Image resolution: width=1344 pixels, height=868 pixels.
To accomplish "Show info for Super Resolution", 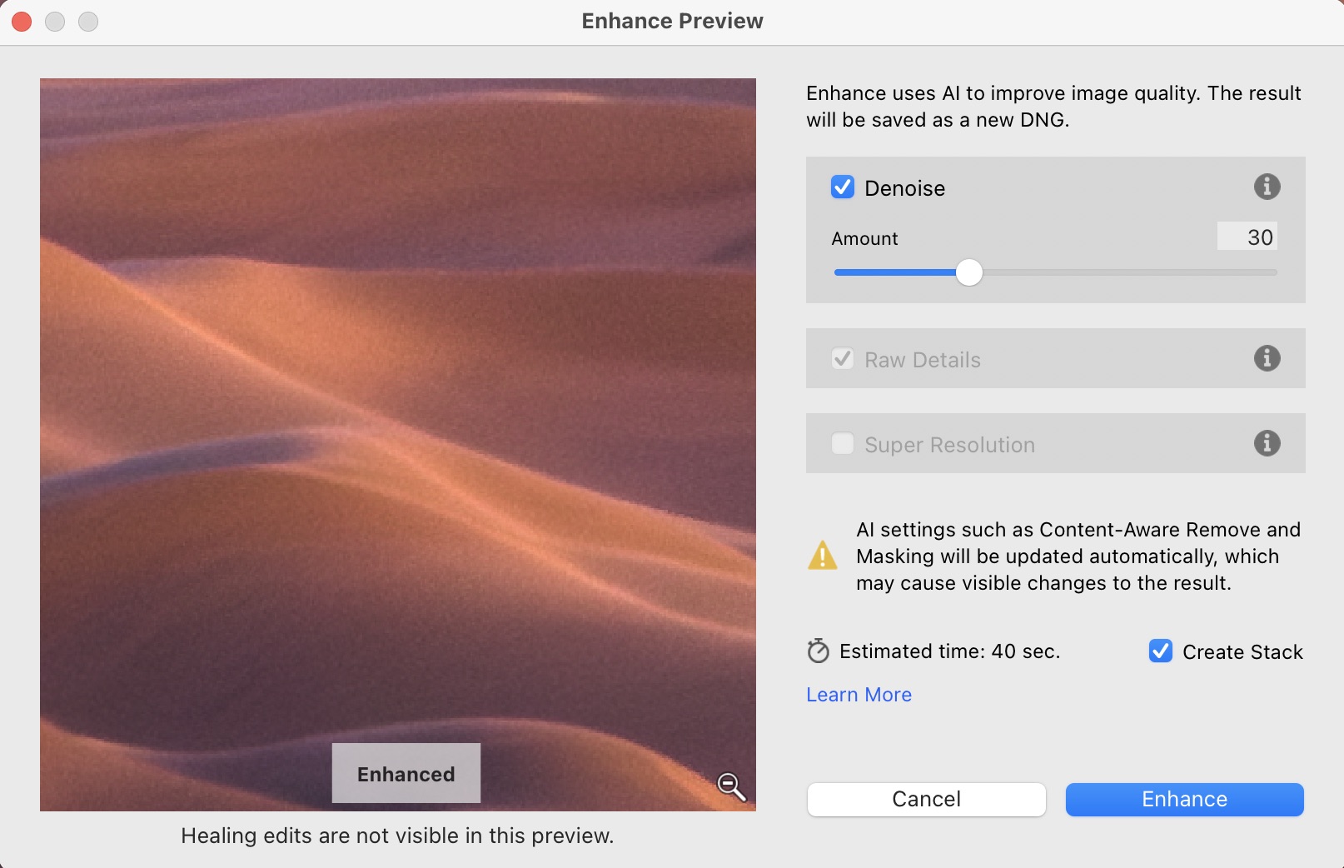I will point(1267,443).
